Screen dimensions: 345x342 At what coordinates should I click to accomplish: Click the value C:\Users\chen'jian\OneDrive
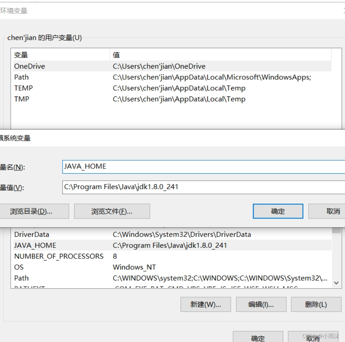pyautogui.click(x=159, y=66)
